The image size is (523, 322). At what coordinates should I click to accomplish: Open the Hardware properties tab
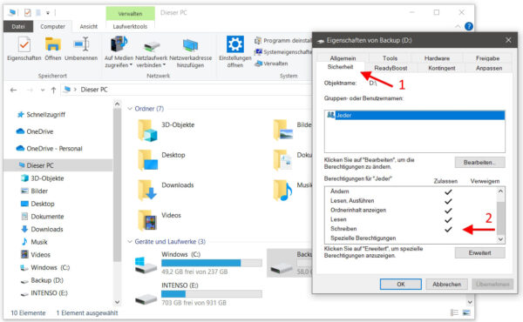(x=437, y=58)
